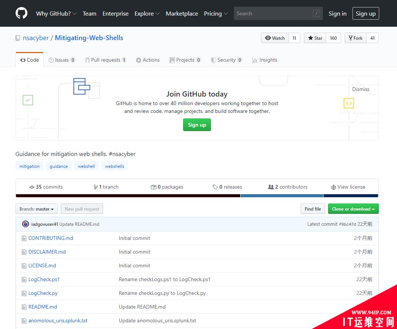The image size is (397, 329).
Task: Fork the repository using the Fork button
Action: click(x=356, y=38)
